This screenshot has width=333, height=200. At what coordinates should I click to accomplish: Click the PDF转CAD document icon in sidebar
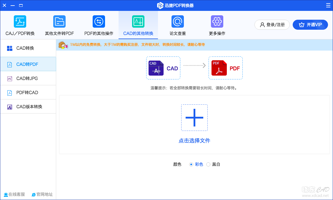[9, 93]
